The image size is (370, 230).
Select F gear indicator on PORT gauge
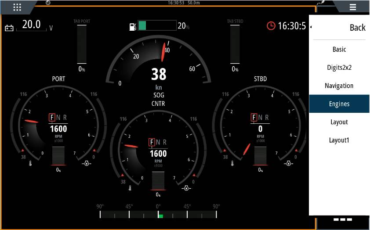[x=52, y=117]
